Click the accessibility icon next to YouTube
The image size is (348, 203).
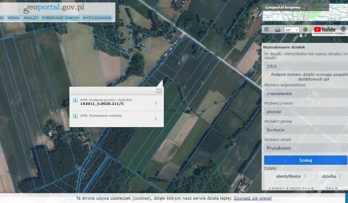[x=343, y=29]
